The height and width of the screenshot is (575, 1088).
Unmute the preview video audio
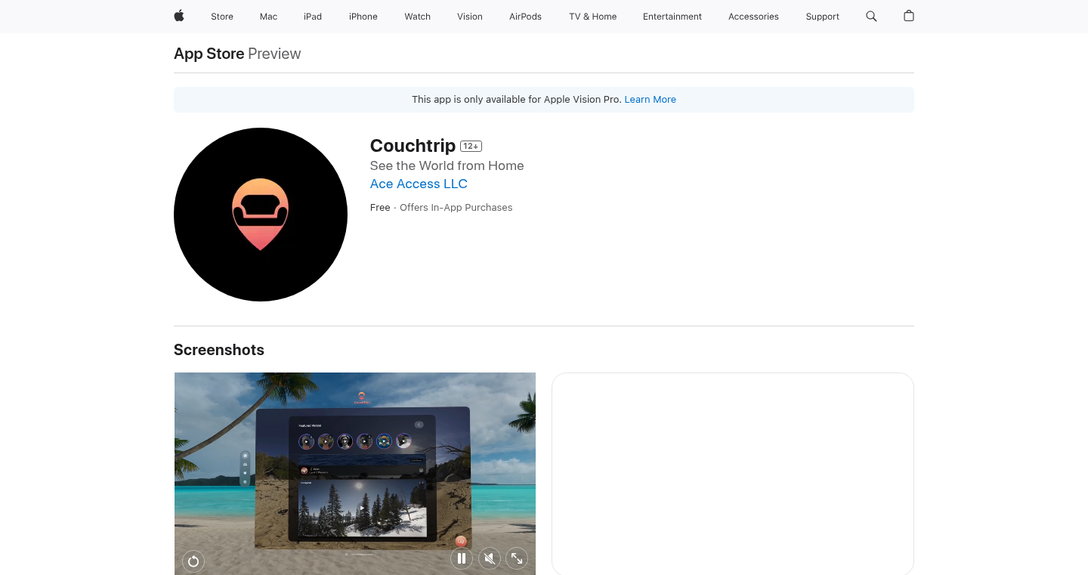tap(490, 558)
